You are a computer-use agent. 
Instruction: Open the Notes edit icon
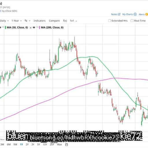(119, 14)
